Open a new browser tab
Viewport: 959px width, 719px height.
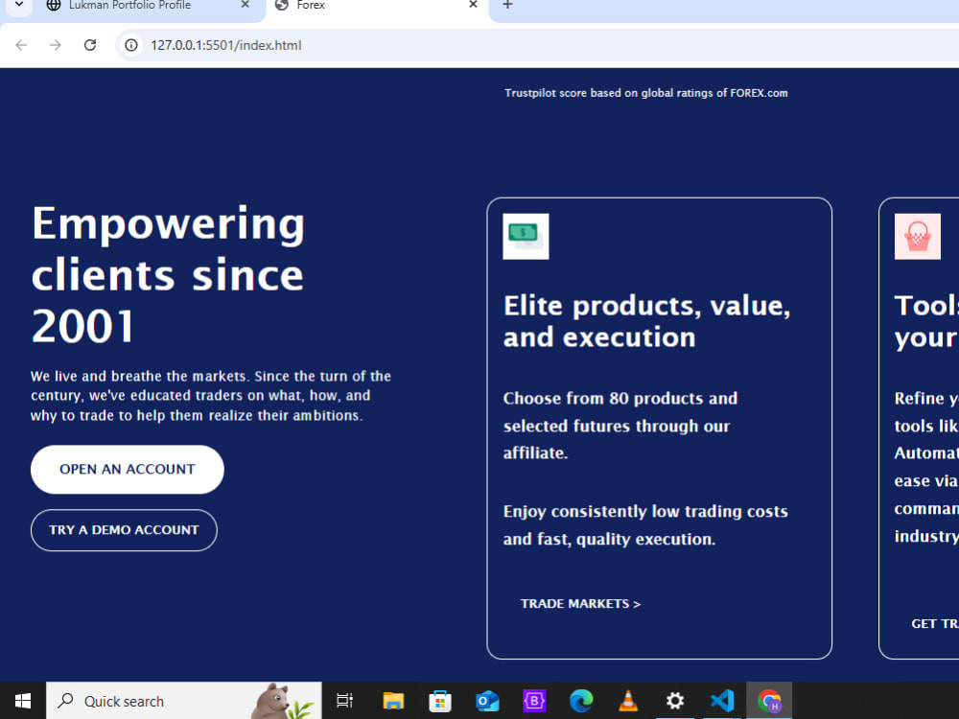pyautogui.click(x=507, y=5)
